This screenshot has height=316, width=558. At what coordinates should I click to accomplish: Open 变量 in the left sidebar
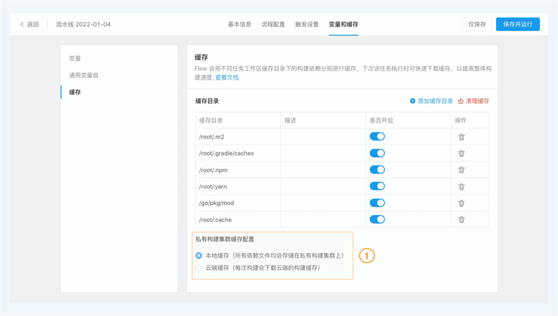tap(75, 58)
